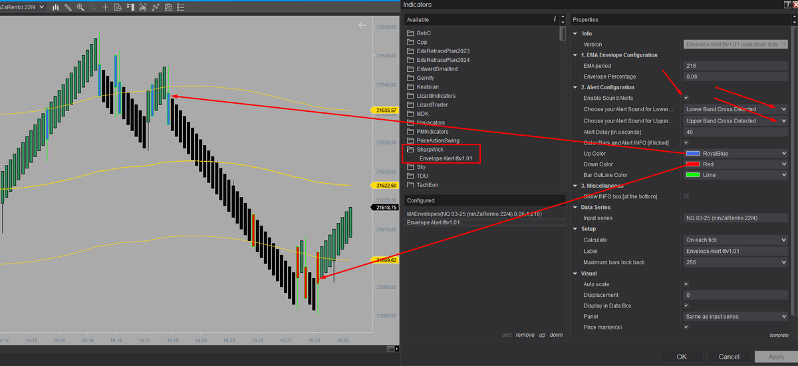
Task: Collapse the 3. Miscellaneous section
Action: pos(576,185)
